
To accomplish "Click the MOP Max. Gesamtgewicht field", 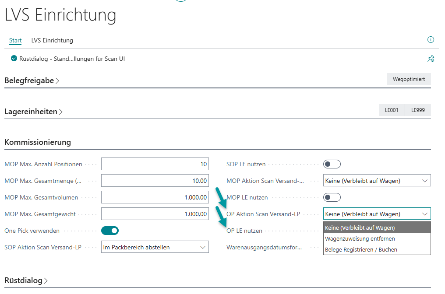I will 155,214.
